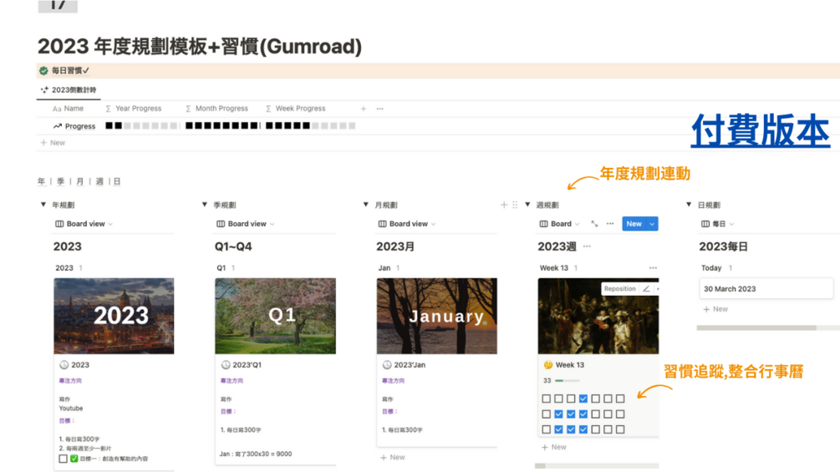840x472 pixels.
Task: Collapse the 日規劃 toggle section
Action: [x=689, y=205]
